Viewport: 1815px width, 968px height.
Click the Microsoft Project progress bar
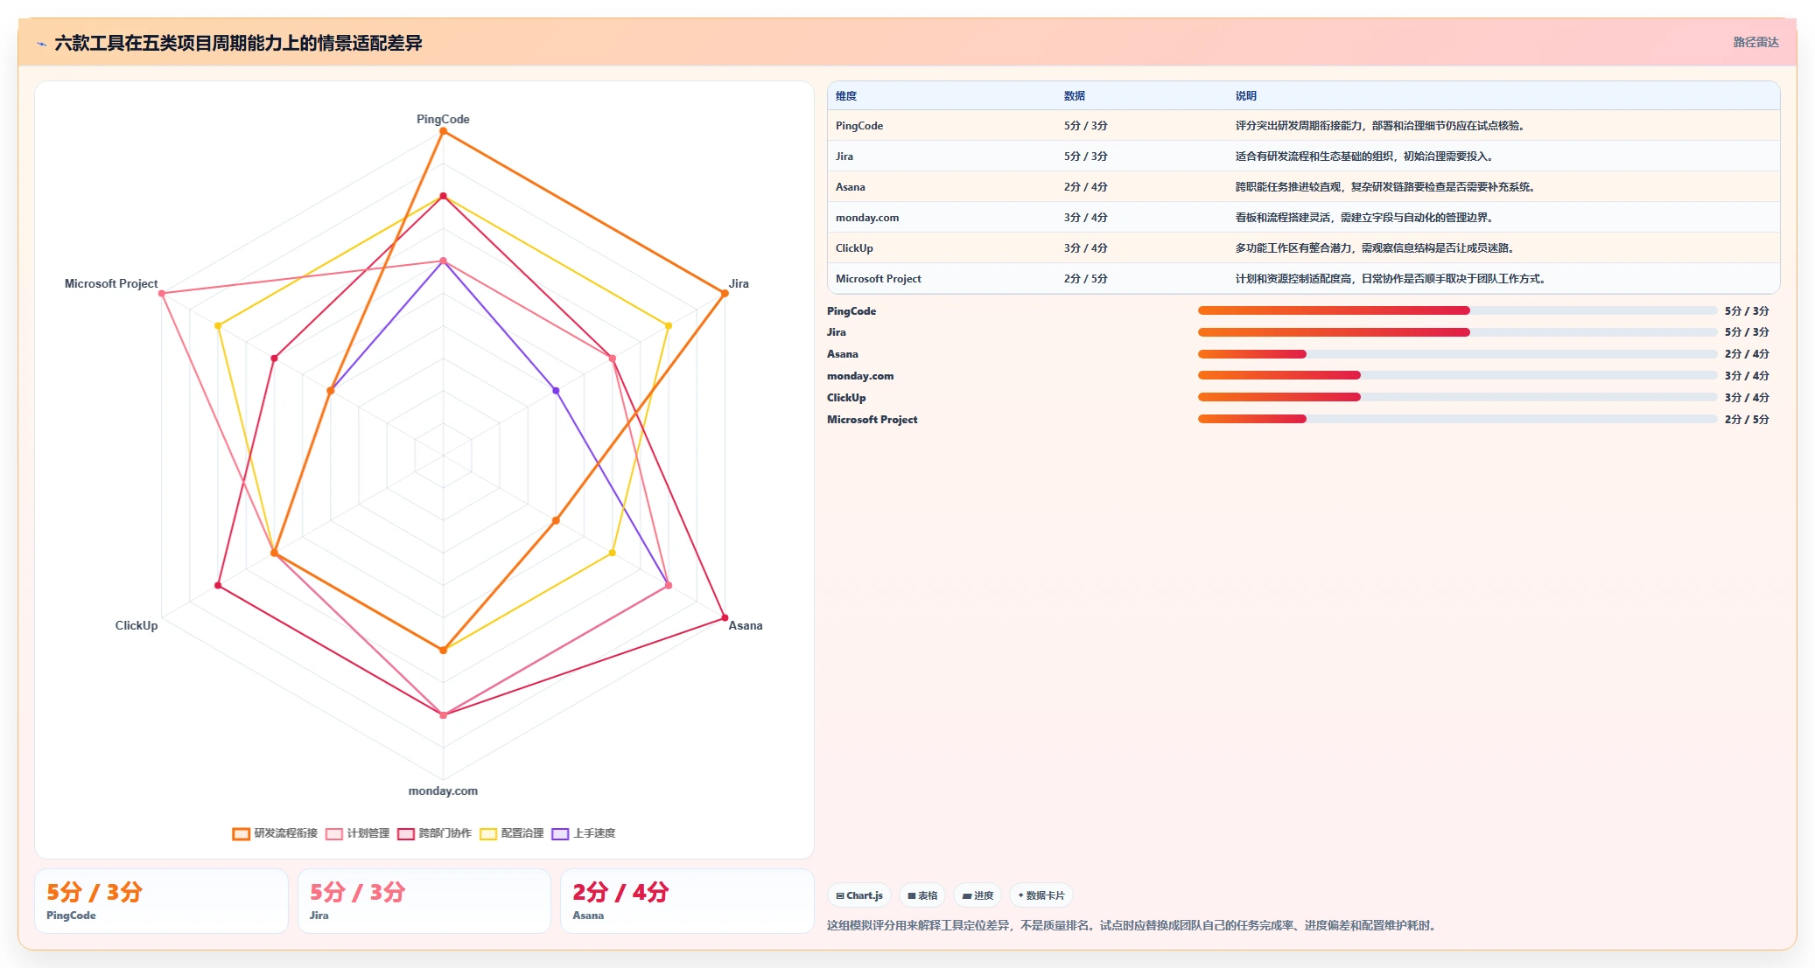[1457, 419]
